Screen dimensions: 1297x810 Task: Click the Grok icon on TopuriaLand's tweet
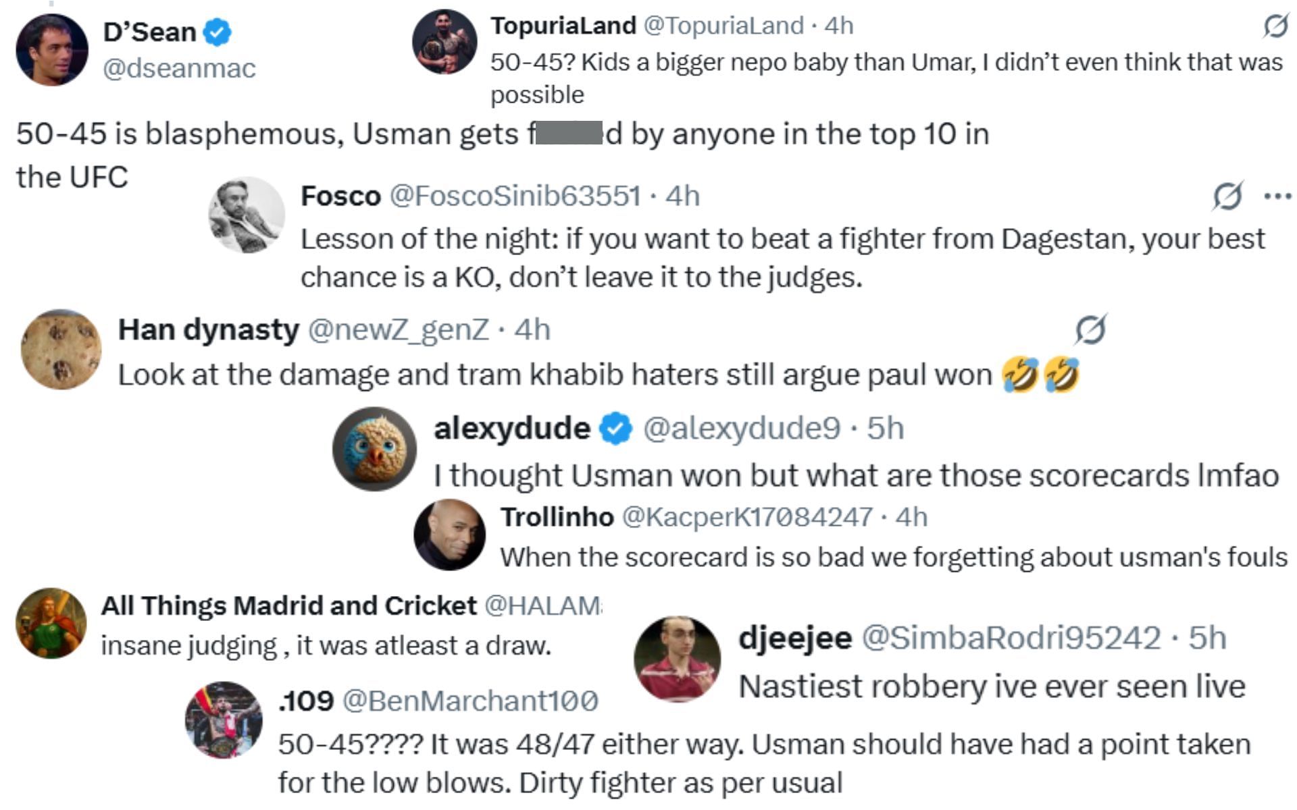(1275, 26)
